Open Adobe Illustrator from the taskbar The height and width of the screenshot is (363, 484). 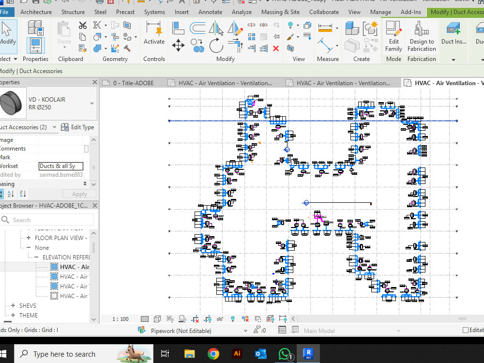(237, 354)
